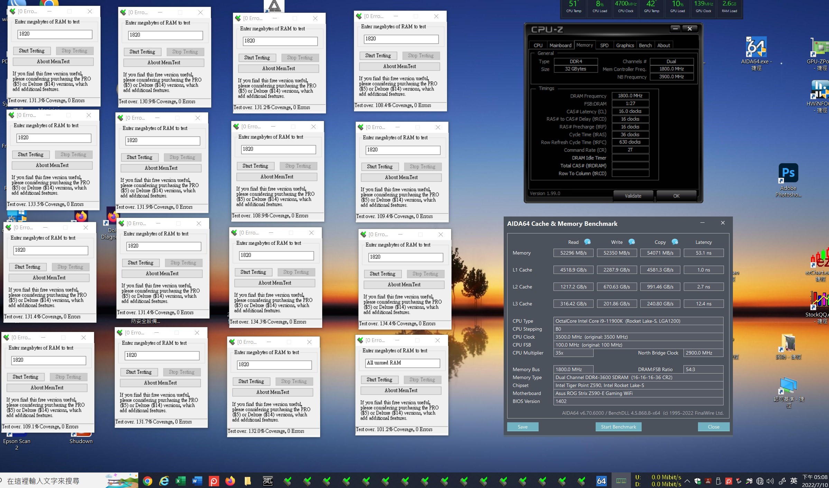The height and width of the screenshot is (488, 829).
Task: Switch to the CPU tab in CPU-Z
Action: coord(538,45)
